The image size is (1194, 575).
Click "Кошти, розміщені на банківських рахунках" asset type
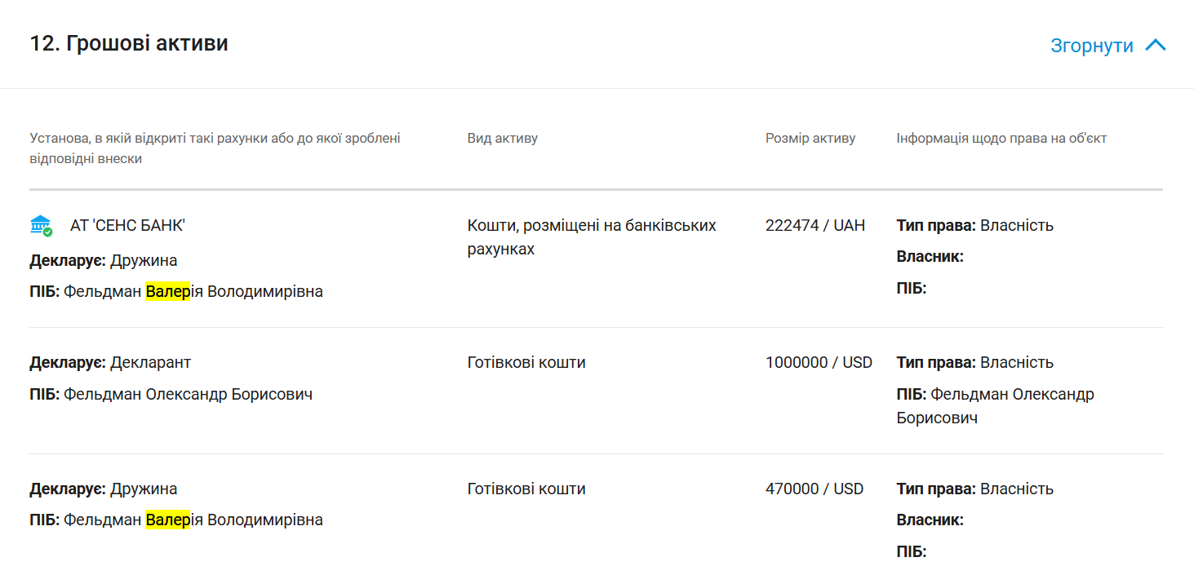point(591,237)
